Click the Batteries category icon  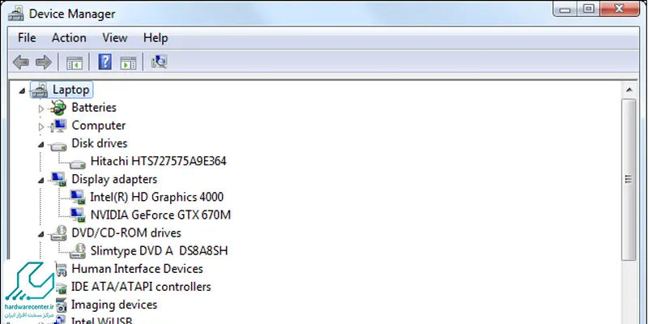58,108
